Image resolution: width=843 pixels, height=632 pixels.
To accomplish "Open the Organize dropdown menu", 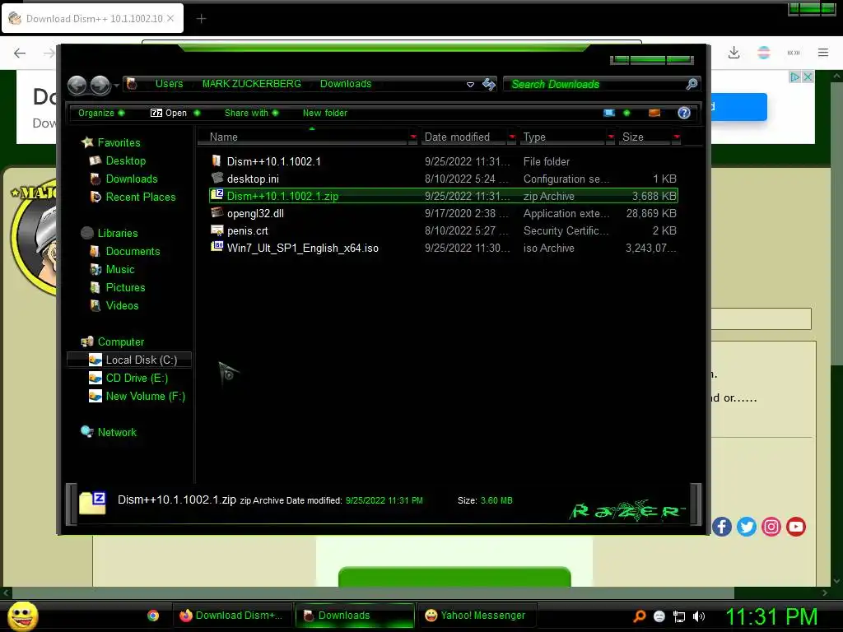I will click(x=101, y=113).
